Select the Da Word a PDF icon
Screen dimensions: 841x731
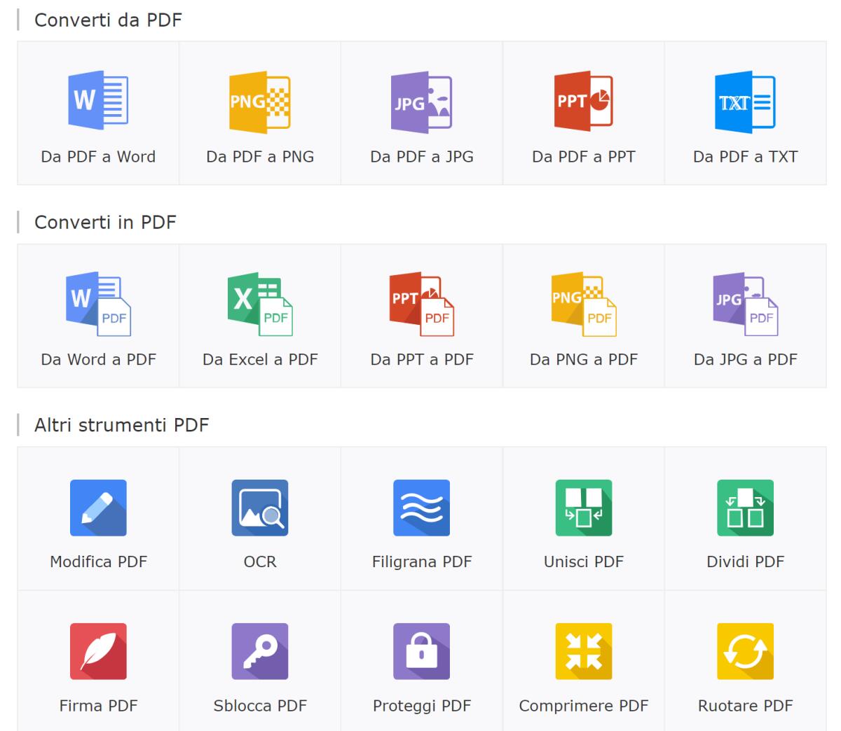tap(98, 302)
